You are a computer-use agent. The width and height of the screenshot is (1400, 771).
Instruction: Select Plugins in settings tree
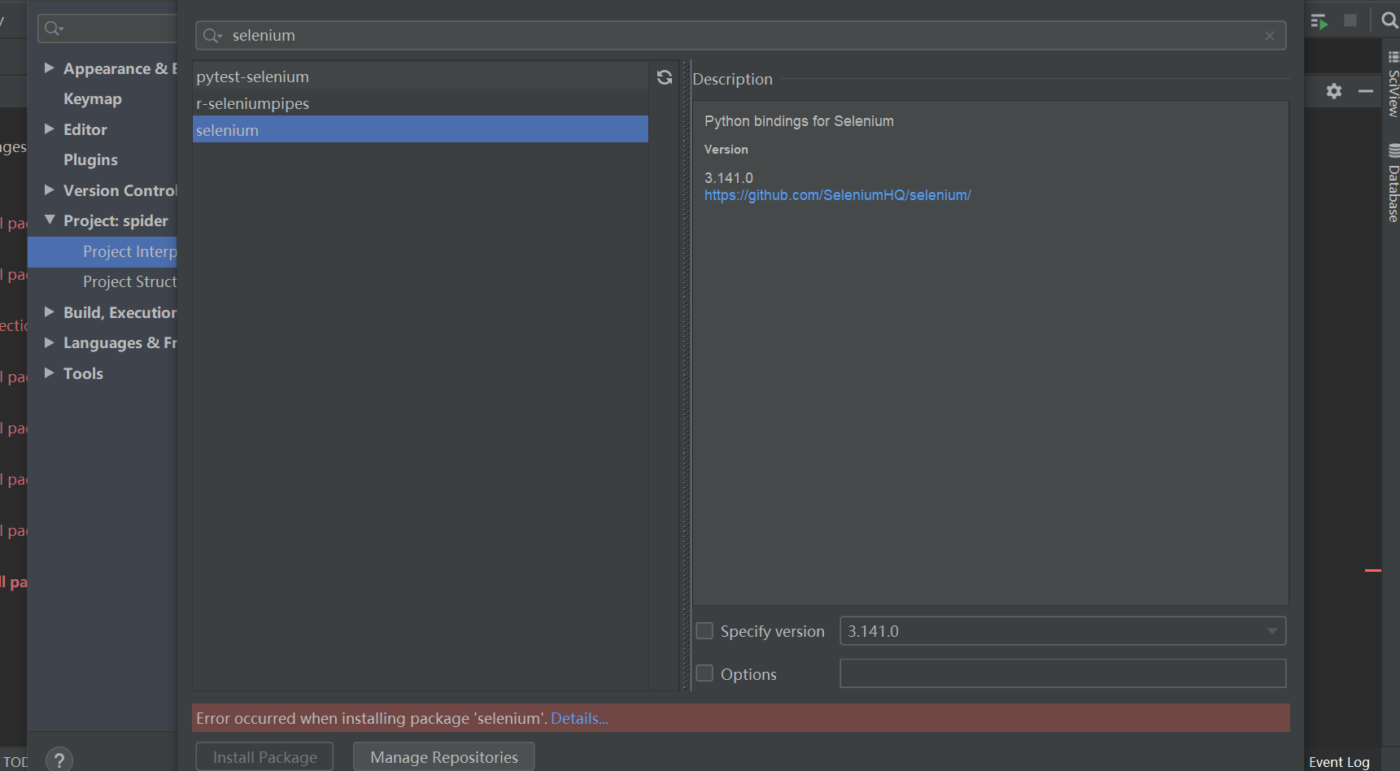coord(90,160)
